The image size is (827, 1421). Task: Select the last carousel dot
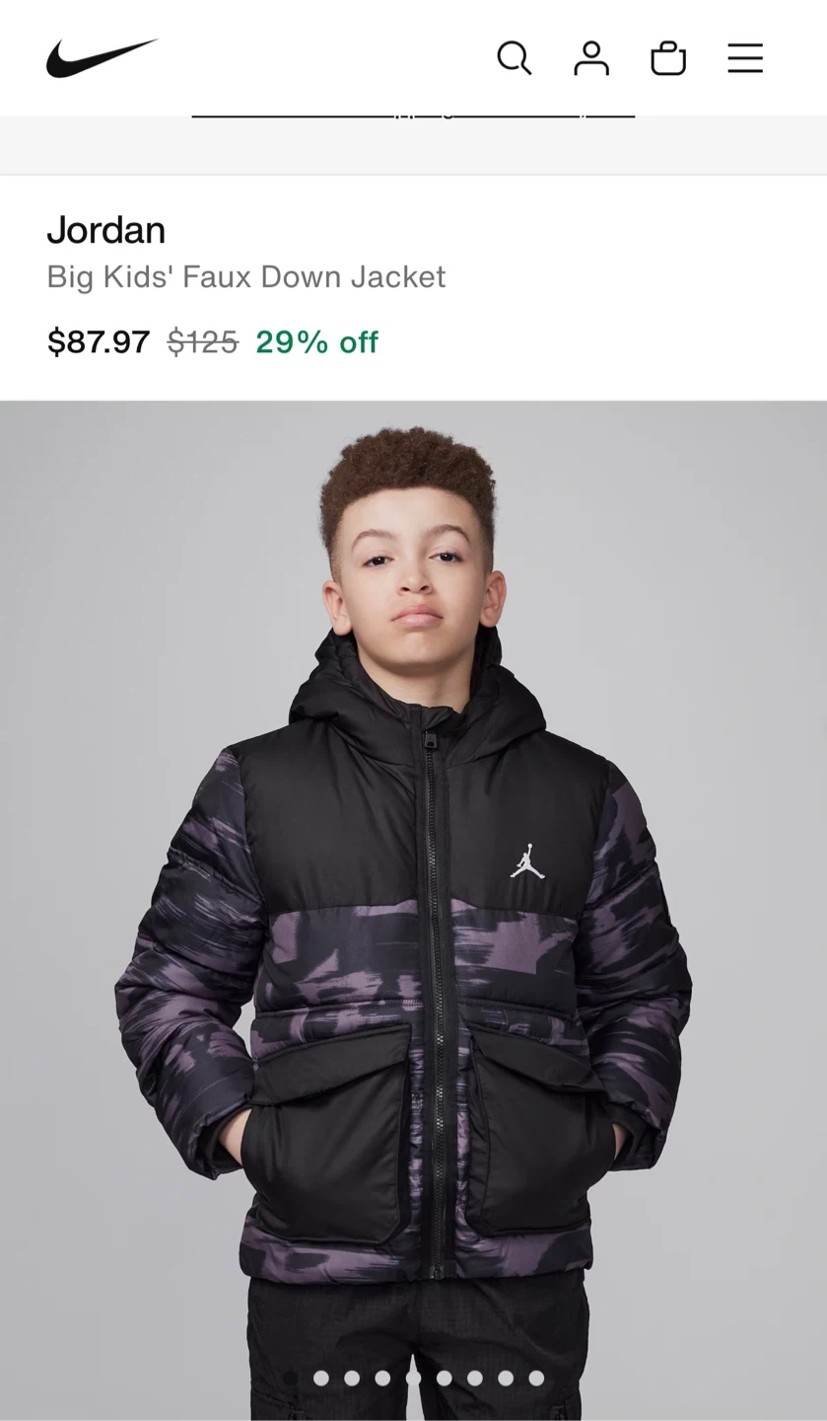(536, 1378)
